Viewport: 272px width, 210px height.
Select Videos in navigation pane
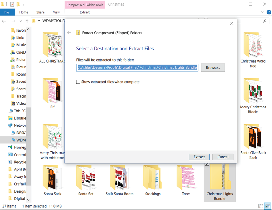click(x=18, y=103)
